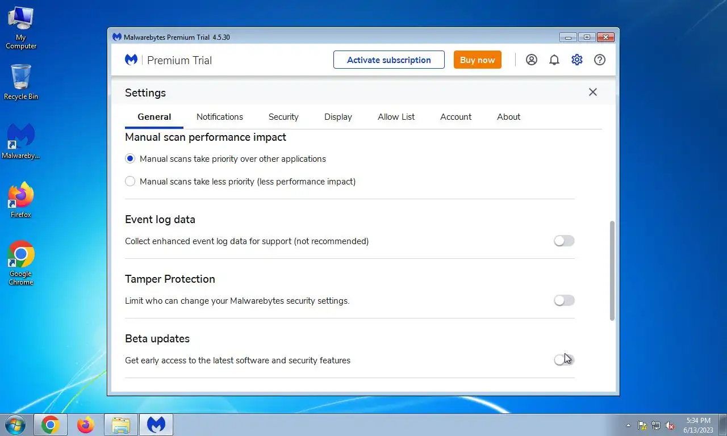Image resolution: width=727 pixels, height=436 pixels.
Task: Toggle enhanced event log data collection
Action: pyautogui.click(x=564, y=241)
